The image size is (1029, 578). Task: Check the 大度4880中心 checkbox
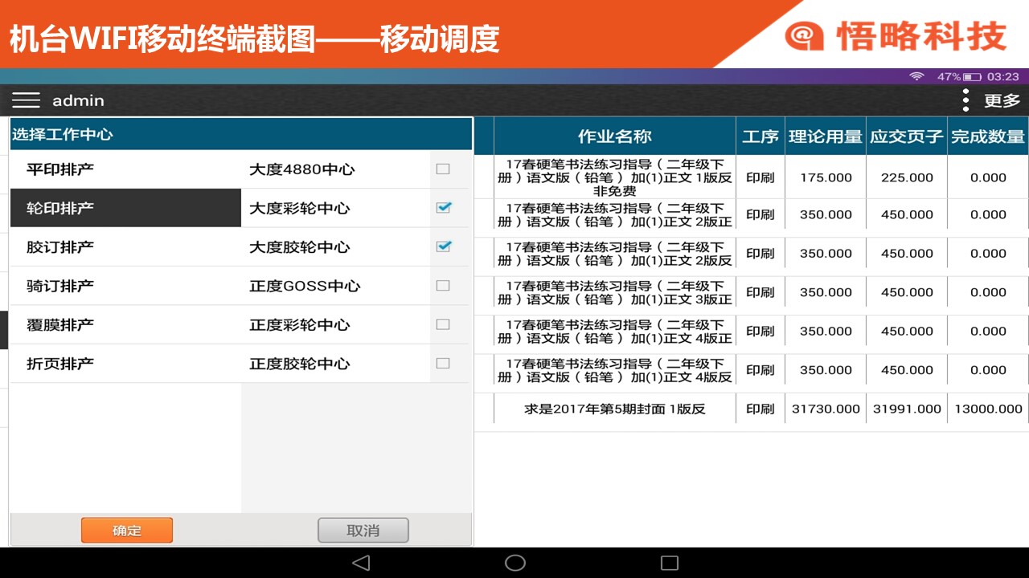coord(443,169)
